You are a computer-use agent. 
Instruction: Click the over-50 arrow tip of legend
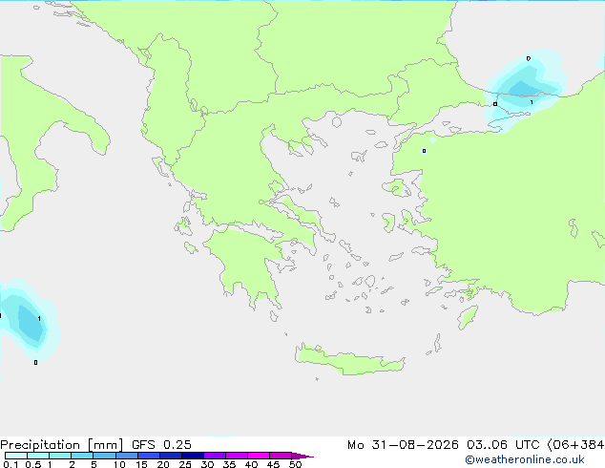302,456
